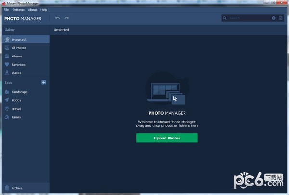Open the Help menu
The height and width of the screenshot is (195, 289).
44,10
